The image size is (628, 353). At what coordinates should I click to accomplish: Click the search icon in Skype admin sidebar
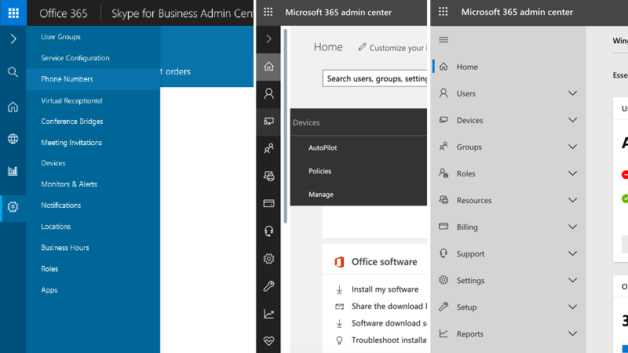13,72
